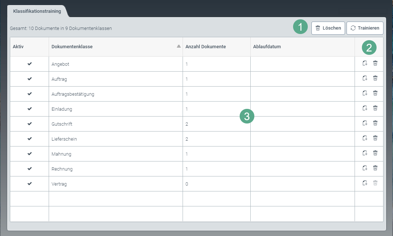Click the Aktiv column header
The height and width of the screenshot is (236, 393).
point(18,47)
